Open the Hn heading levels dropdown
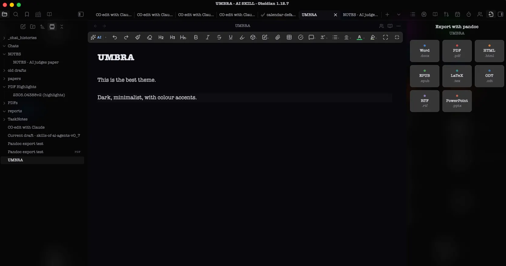Viewport: 506px width, 266px height. pyautogui.click(x=184, y=37)
